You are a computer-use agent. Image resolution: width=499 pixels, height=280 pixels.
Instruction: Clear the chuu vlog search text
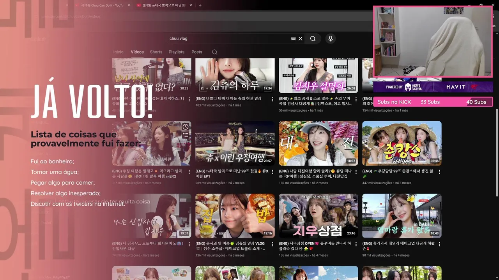pos(301,38)
